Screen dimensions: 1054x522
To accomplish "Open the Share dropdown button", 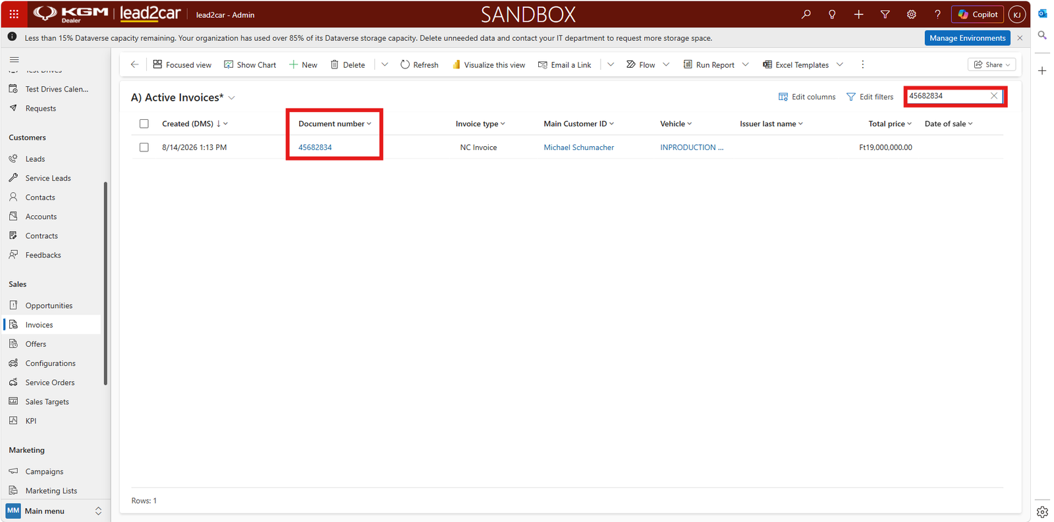I will (991, 65).
